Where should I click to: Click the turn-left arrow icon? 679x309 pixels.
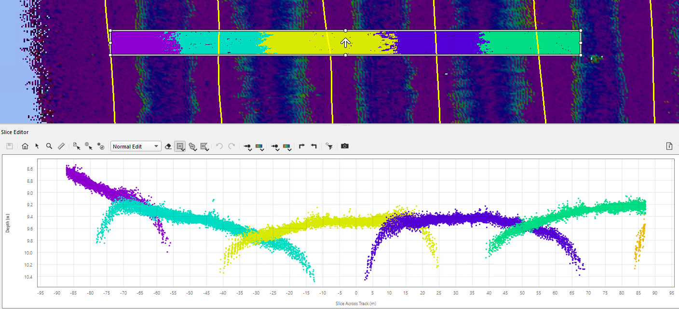[314, 146]
